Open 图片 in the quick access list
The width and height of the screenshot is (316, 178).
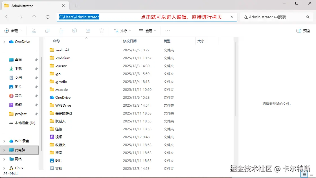[x=18, y=87]
